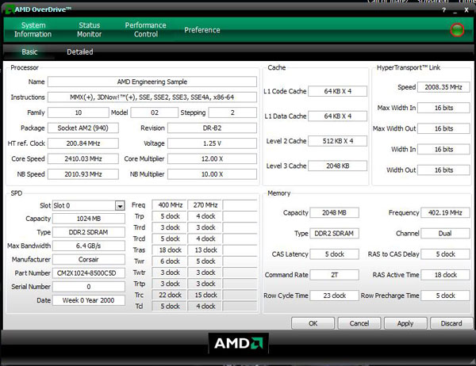The image size is (476, 366).
Task: Click the Command Rate 2T value
Action: (x=334, y=275)
